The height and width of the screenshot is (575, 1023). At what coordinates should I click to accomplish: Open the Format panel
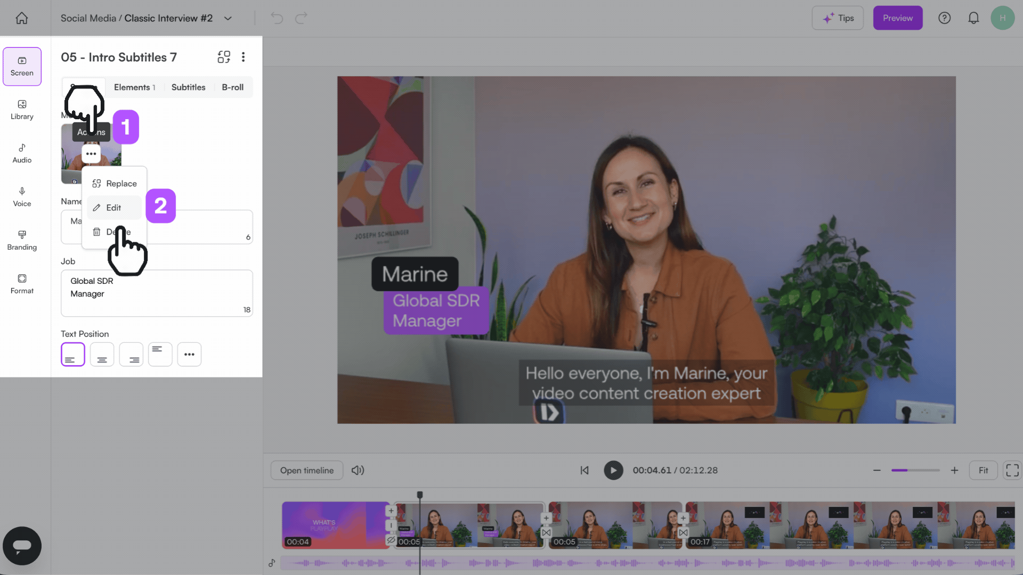click(22, 284)
